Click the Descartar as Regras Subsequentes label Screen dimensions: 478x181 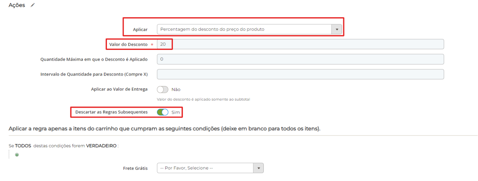click(x=111, y=112)
